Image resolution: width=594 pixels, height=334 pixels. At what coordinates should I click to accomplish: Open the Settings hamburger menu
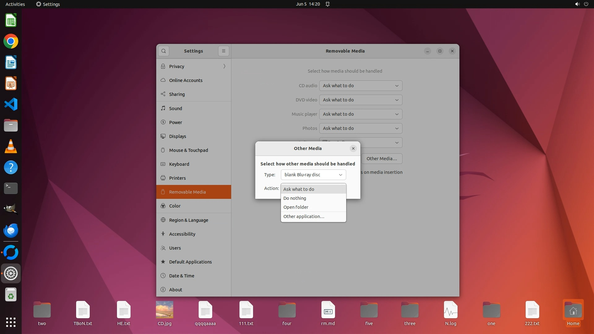[x=223, y=51]
